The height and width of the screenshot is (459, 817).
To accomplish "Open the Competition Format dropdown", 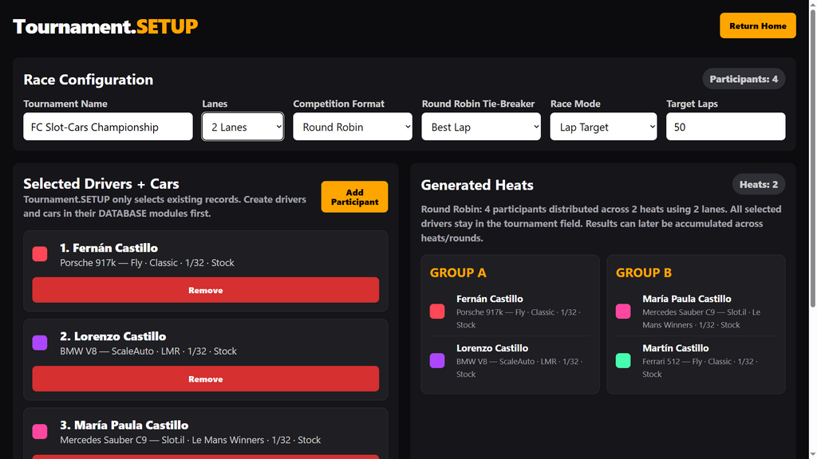I will coord(352,127).
